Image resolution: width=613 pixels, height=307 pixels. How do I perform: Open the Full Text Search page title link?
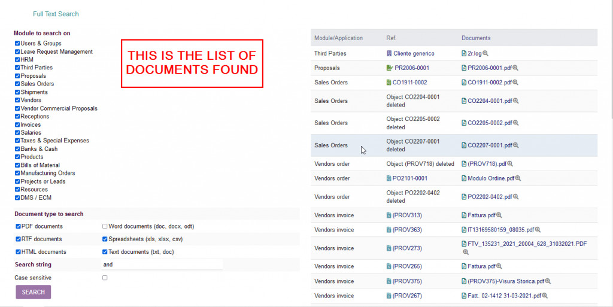click(56, 14)
